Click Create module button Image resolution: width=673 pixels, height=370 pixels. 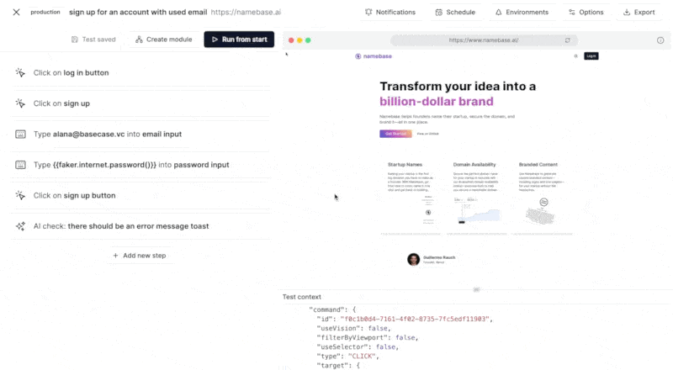pyautogui.click(x=163, y=40)
